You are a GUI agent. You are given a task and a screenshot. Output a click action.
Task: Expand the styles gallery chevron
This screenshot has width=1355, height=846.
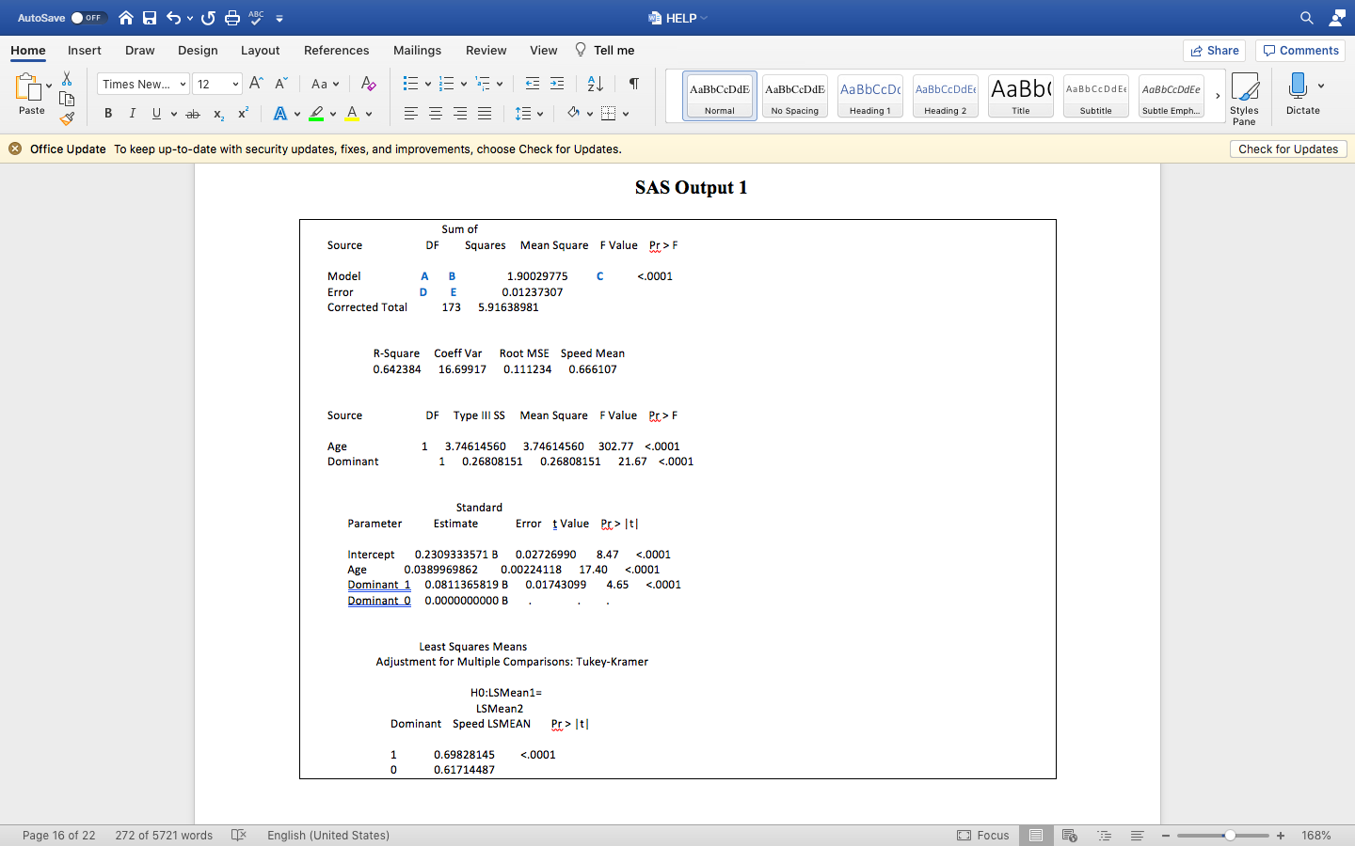coord(1218,96)
